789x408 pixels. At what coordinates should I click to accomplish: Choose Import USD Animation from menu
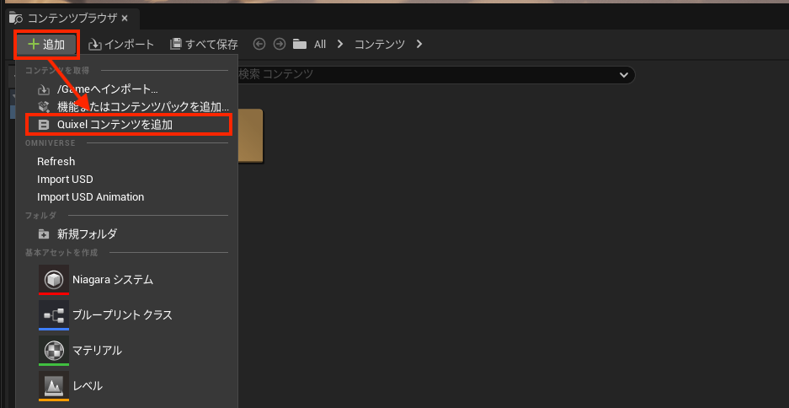pyautogui.click(x=90, y=196)
